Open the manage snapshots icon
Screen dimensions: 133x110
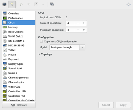click(x=52, y=4)
